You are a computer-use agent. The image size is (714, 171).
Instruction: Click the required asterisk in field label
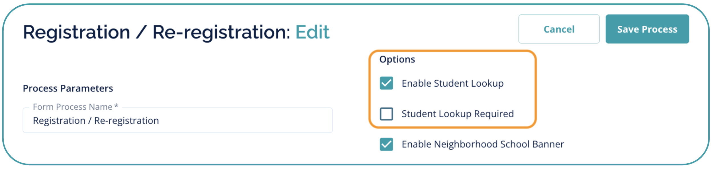116,106
